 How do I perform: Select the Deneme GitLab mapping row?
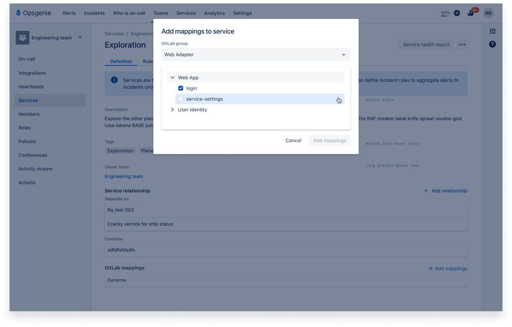click(x=286, y=280)
